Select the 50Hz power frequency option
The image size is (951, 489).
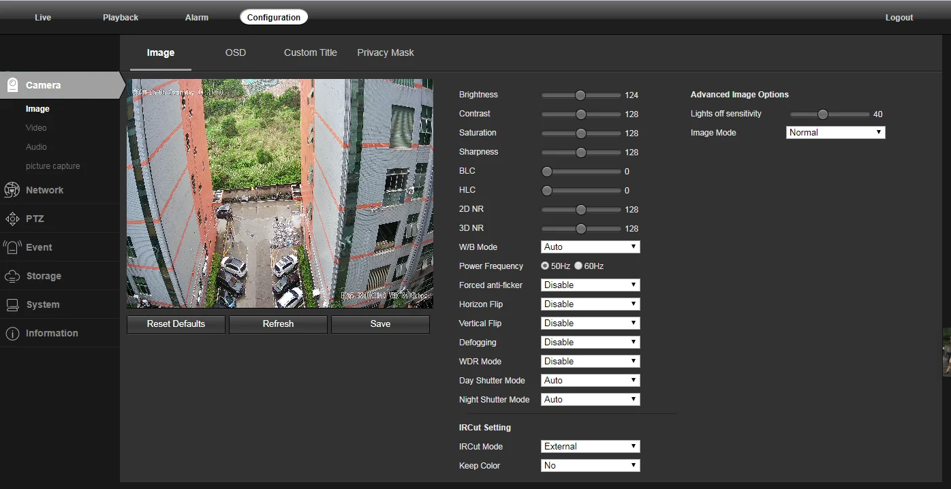pos(545,266)
